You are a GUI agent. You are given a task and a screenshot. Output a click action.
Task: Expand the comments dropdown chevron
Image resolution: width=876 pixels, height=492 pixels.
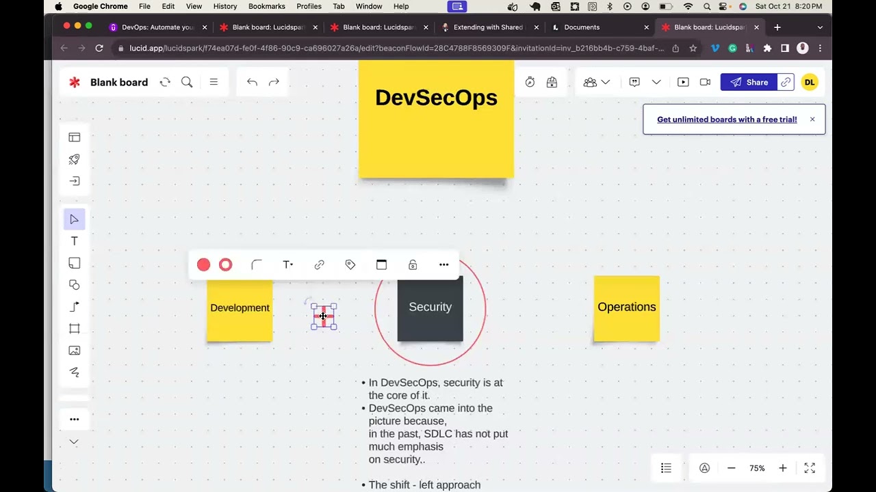(656, 82)
